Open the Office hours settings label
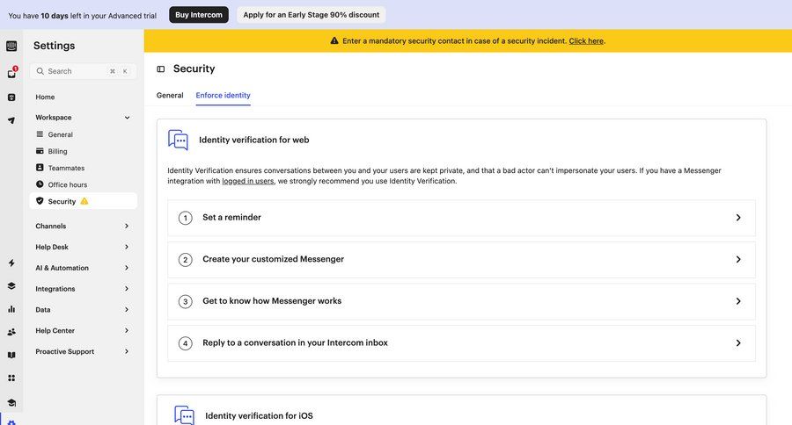Viewport: 792px width, 425px height. point(68,184)
